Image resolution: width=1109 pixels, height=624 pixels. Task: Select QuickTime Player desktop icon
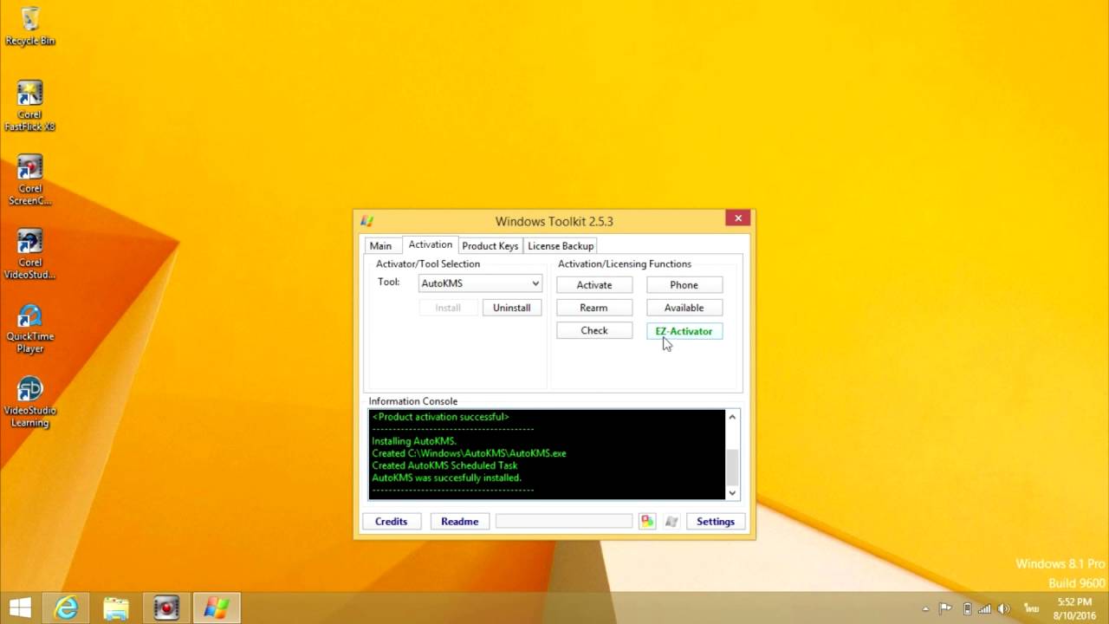(x=30, y=328)
